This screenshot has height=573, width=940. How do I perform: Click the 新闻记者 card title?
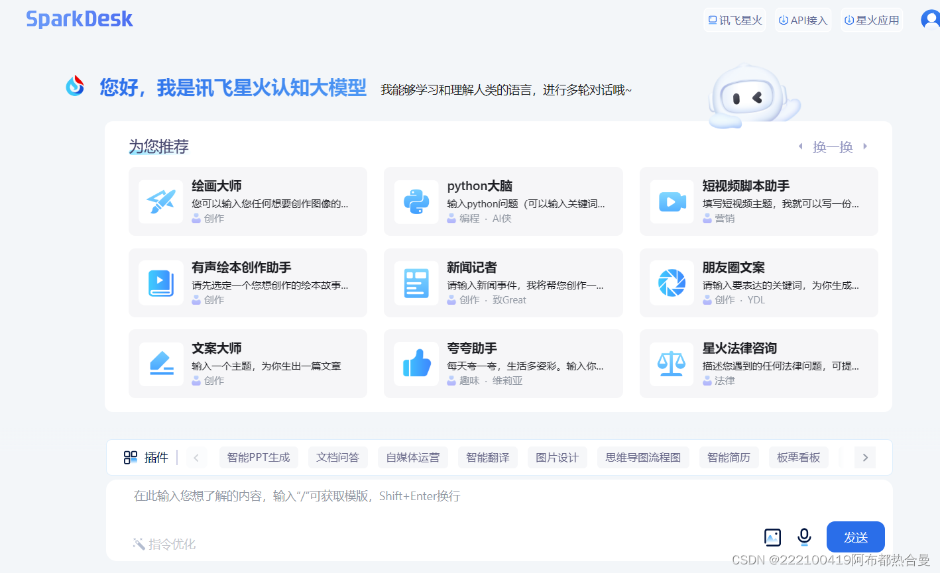point(472,268)
